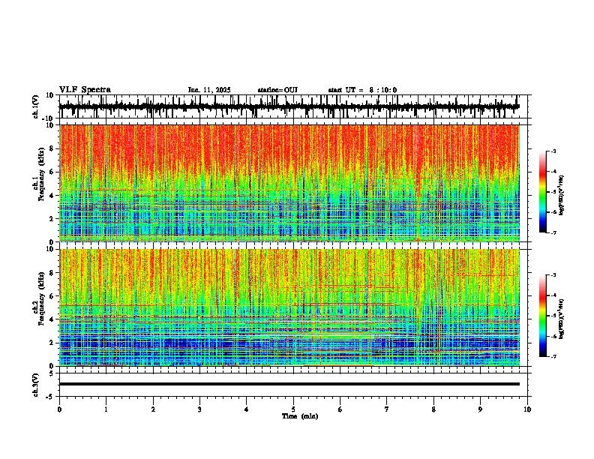Click the black ch.3 voltage trace line
The image size is (594, 459).
[289, 384]
